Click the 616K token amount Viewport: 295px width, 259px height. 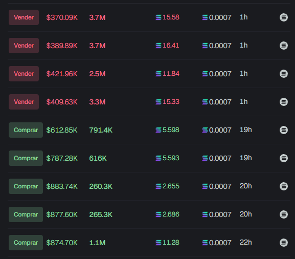pyautogui.click(x=98, y=158)
